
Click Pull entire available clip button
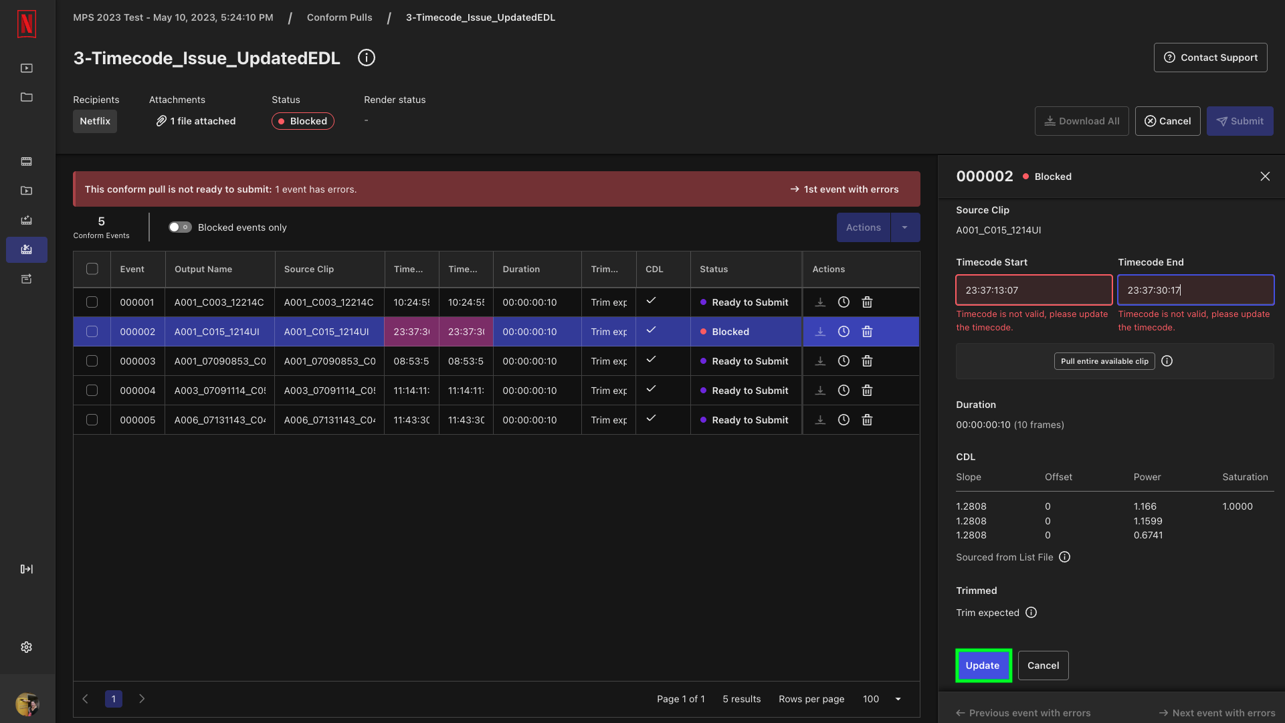[x=1104, y=361]
